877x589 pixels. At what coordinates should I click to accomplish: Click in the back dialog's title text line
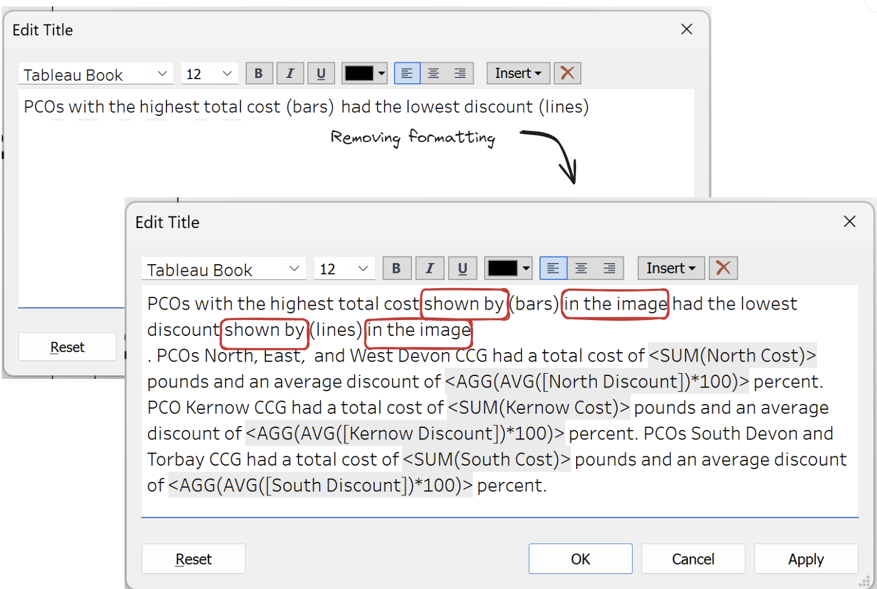[x=306, y=107]
